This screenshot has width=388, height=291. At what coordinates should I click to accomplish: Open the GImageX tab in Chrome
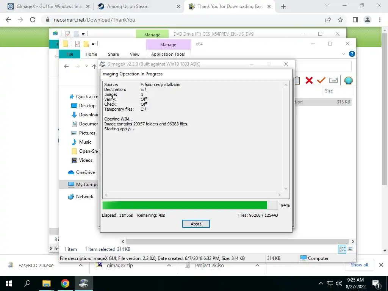(49, 6)
